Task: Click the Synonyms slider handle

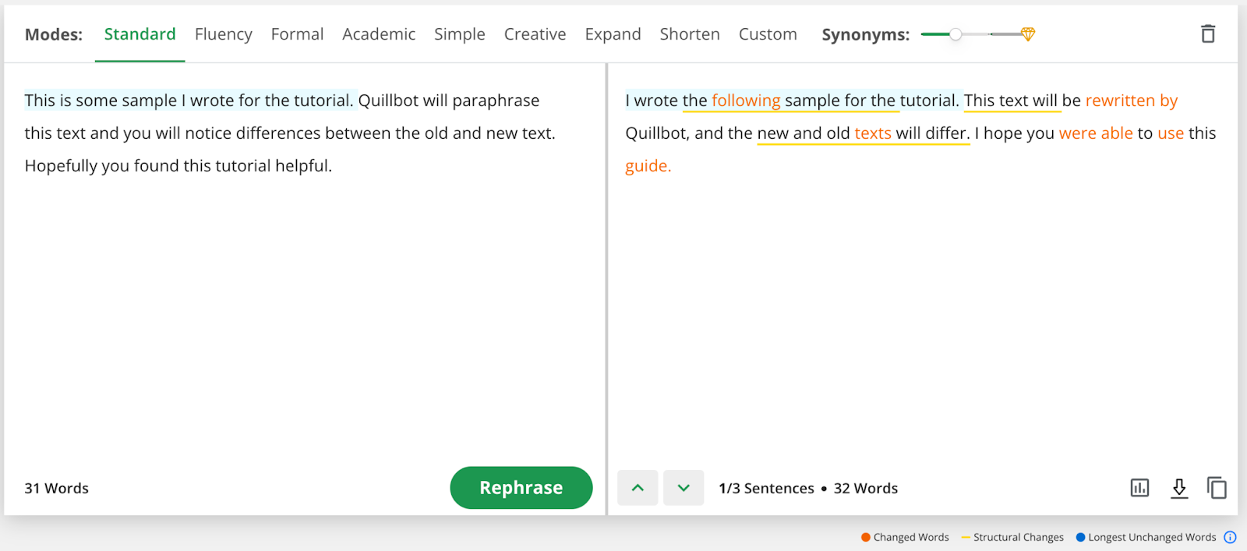Action: coord(956,34)
